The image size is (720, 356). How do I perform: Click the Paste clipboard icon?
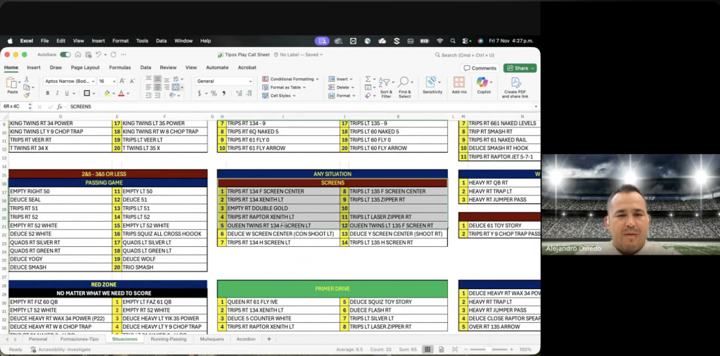(12, 84)
